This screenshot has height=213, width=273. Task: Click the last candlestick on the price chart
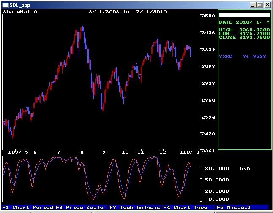pos(191,52)
